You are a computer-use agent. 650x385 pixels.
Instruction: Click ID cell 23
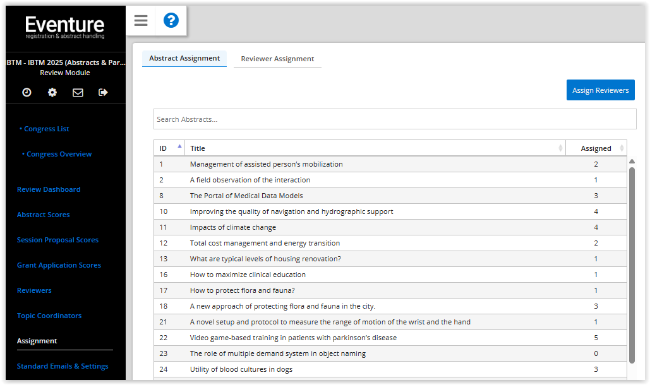(x=164, y=353)
